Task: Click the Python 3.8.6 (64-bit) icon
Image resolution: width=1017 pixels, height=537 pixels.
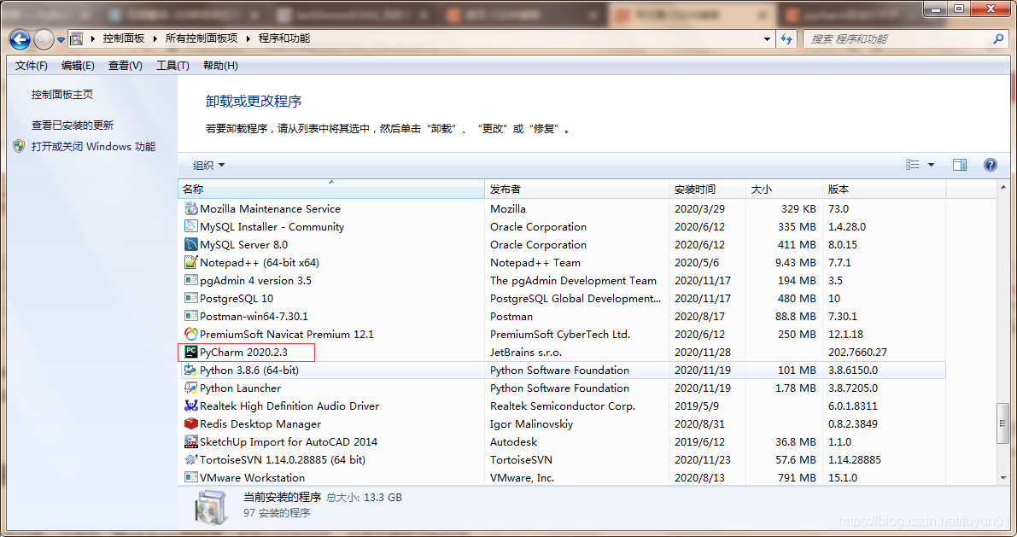Action: click(190, 371)
